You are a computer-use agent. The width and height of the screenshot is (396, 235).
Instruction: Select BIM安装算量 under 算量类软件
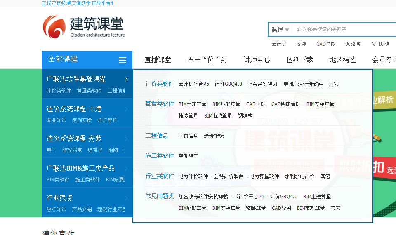pyautogui.click(x=320, y=104)
